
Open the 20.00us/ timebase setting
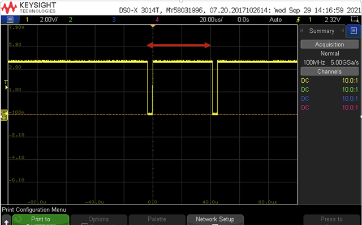click(x=211, y=20)
